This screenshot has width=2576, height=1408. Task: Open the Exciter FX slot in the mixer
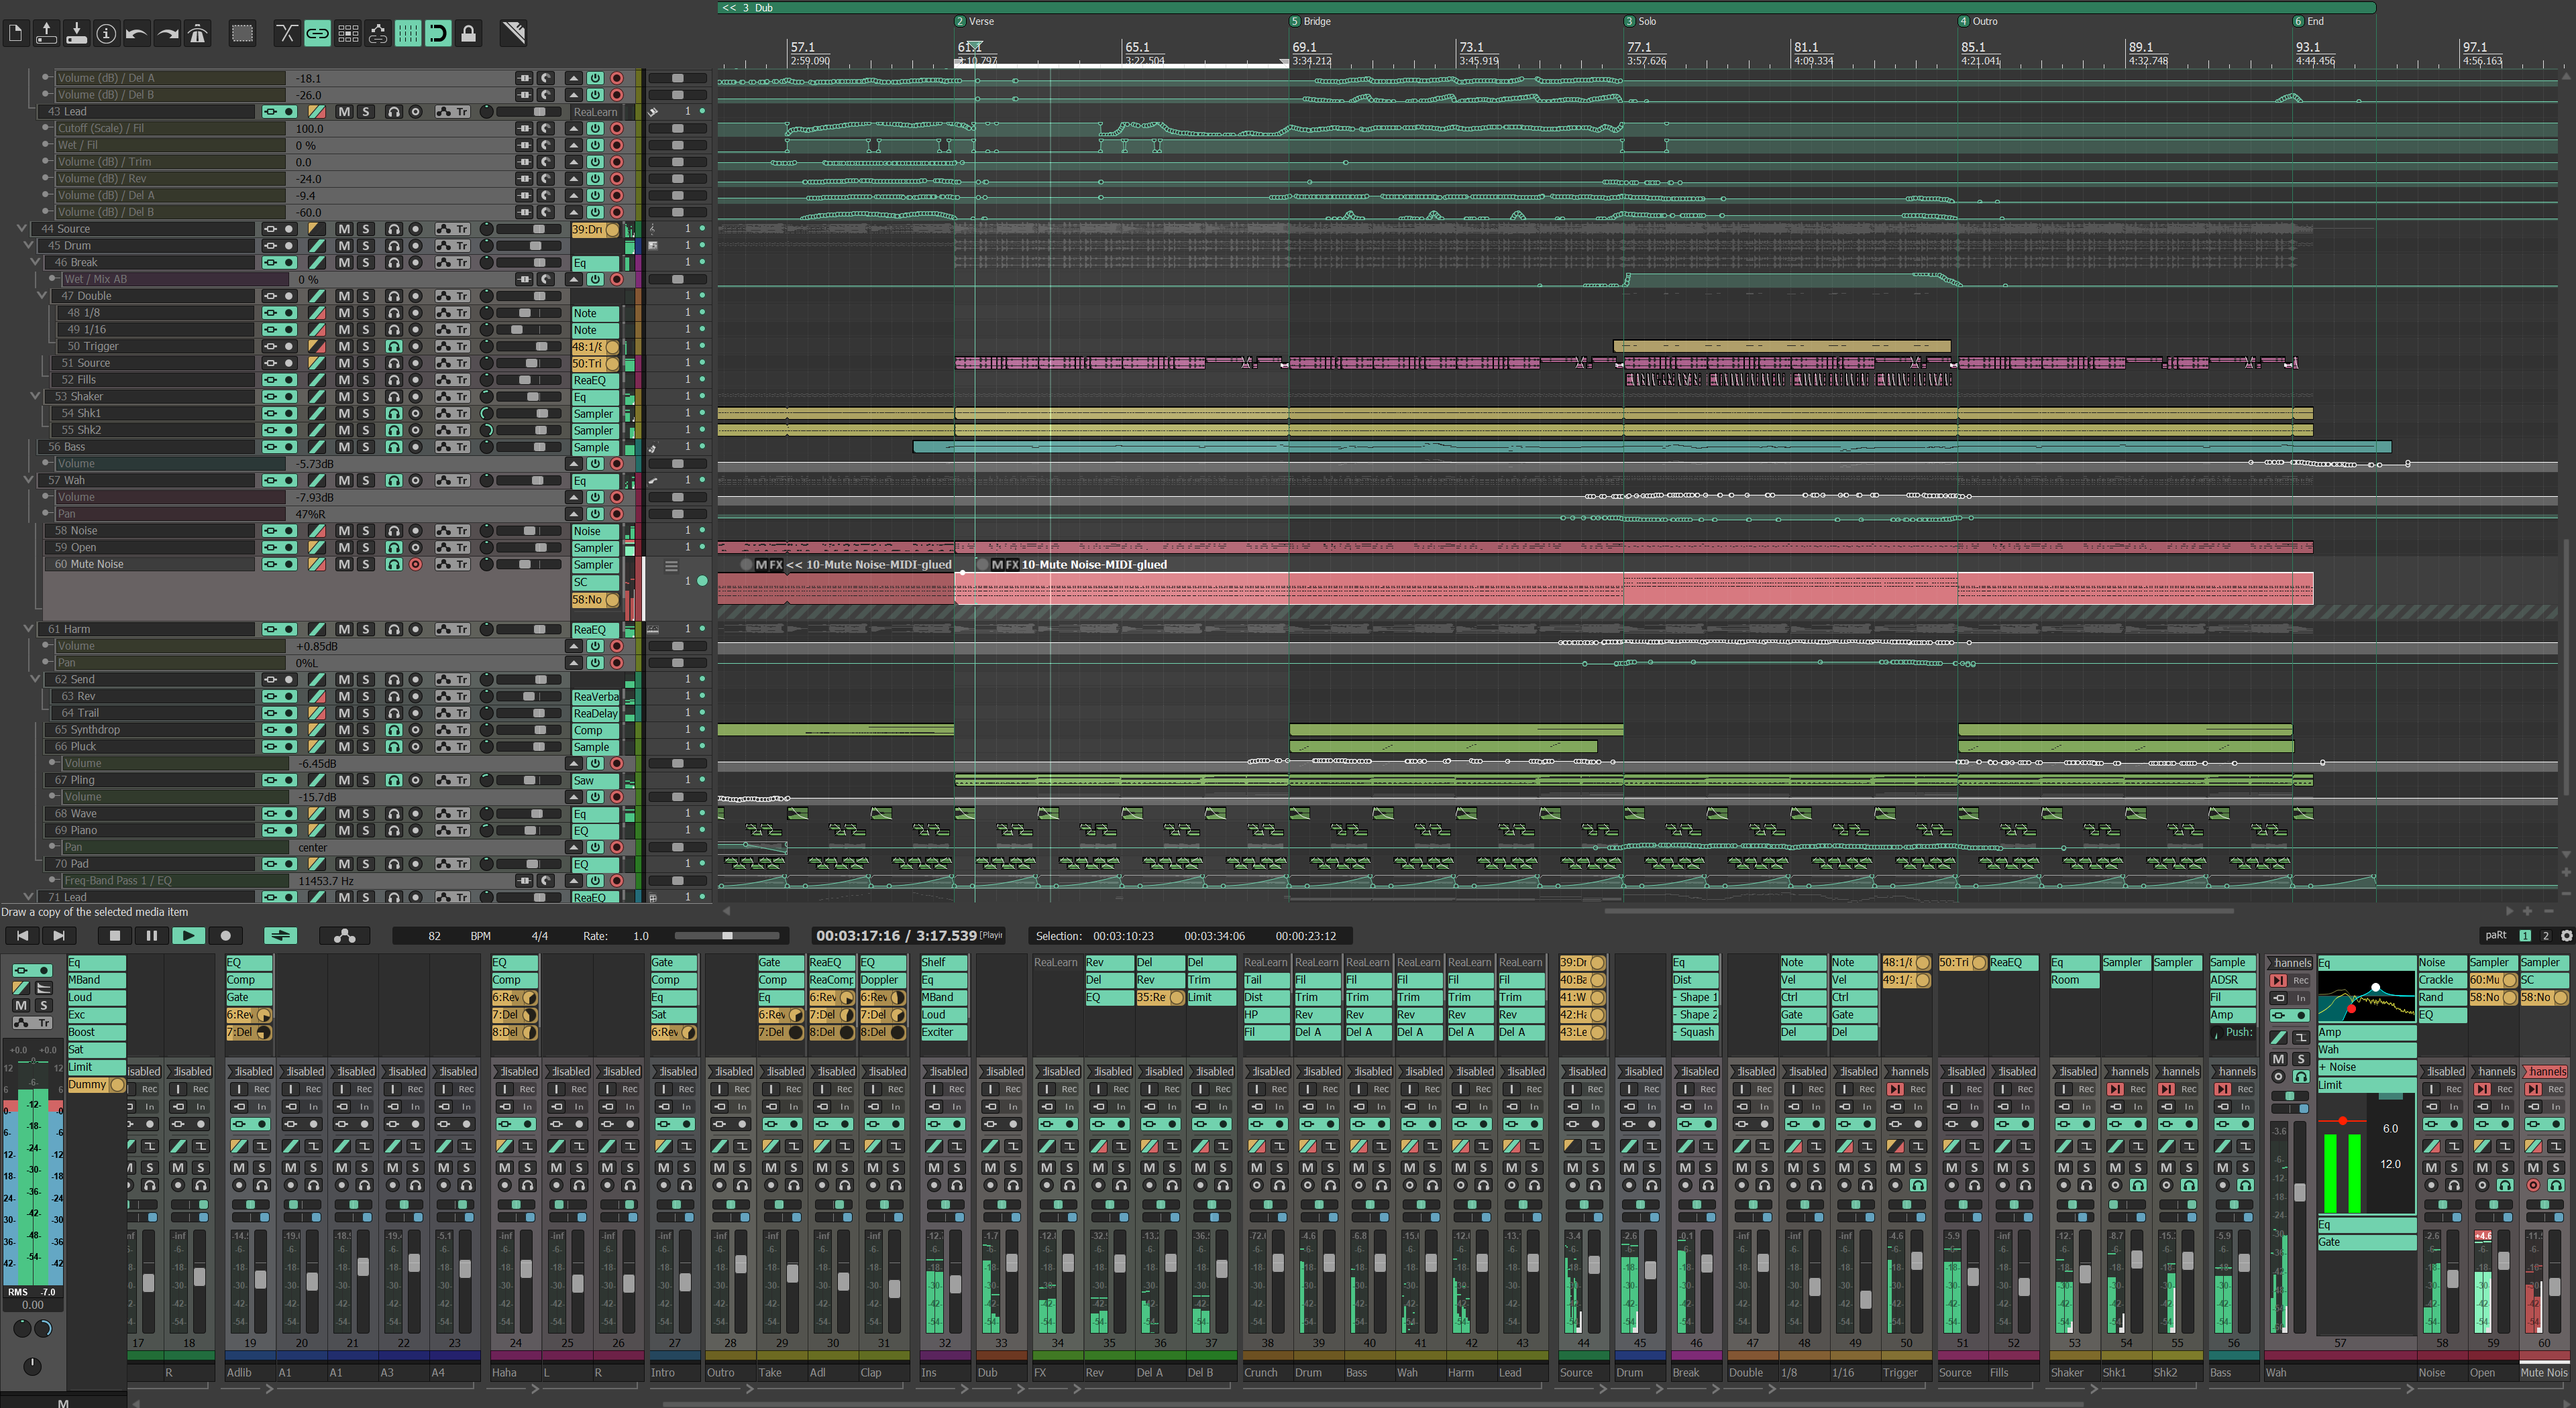tap(944, 1033)
